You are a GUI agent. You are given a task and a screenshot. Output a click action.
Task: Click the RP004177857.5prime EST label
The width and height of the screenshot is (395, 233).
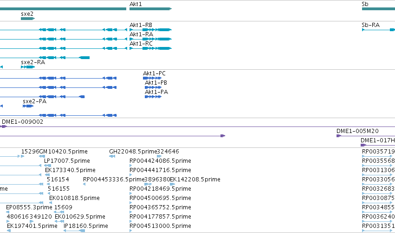(x=160, y=217)
